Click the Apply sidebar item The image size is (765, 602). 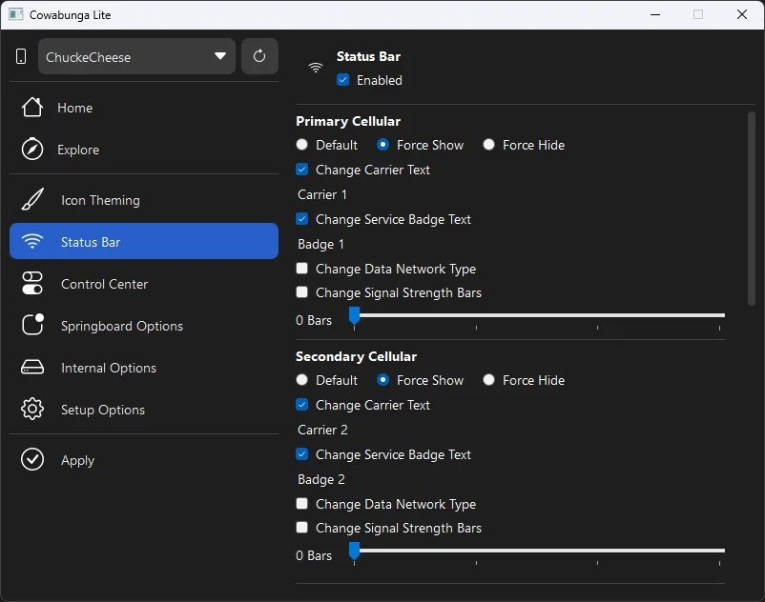pyautogui.click(x=76, y=460)
